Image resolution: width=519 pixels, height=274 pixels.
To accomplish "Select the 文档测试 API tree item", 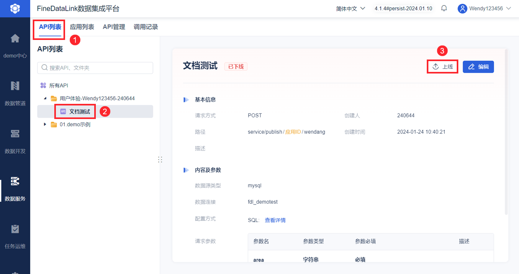I will (95, 111).
